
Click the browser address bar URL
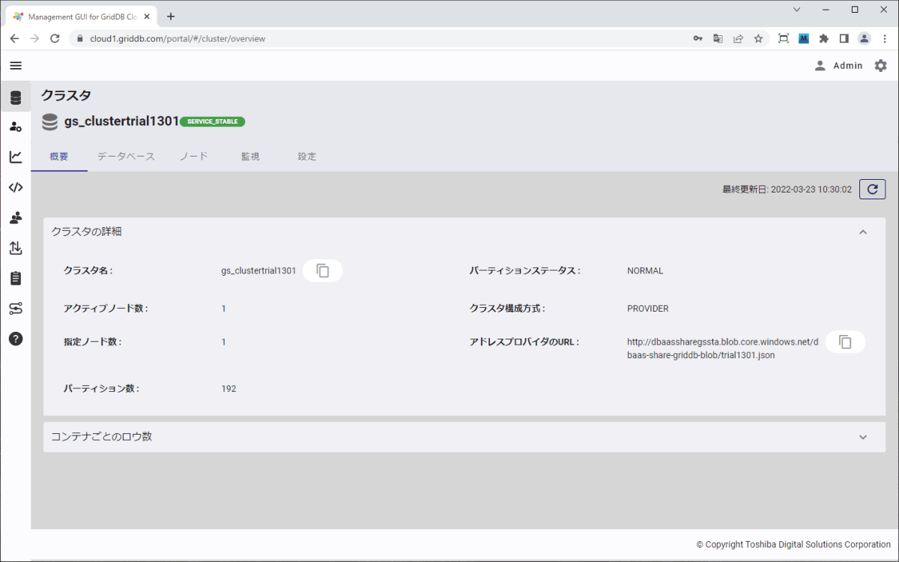tap(178, 38)
